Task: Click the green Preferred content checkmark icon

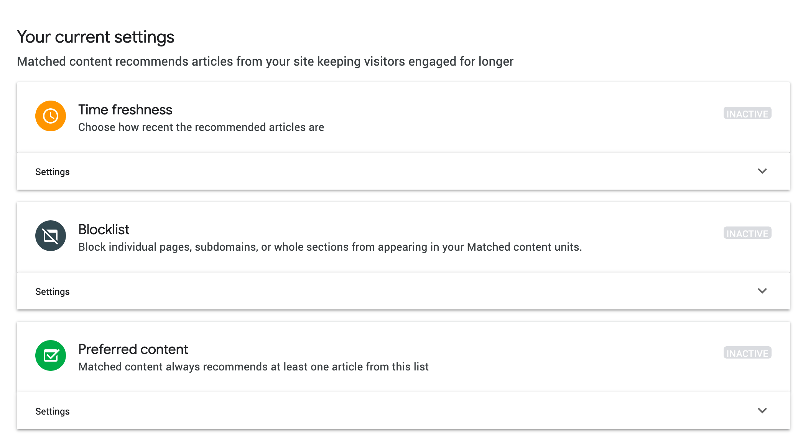Action: click(x=51, y=355)
